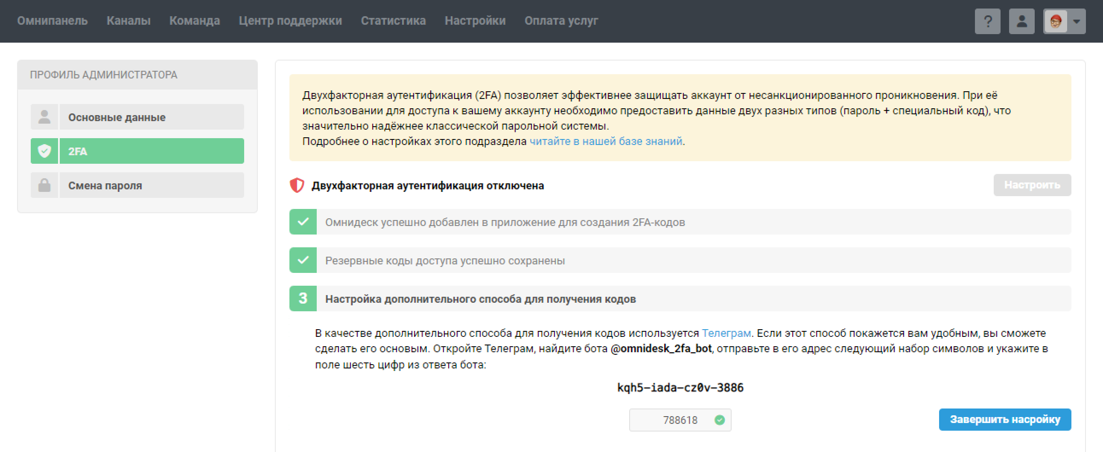
Task: Click the Настроить button
Action: 1032,185
